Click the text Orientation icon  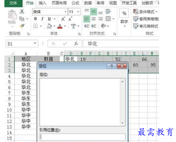(x=103, y=26)
